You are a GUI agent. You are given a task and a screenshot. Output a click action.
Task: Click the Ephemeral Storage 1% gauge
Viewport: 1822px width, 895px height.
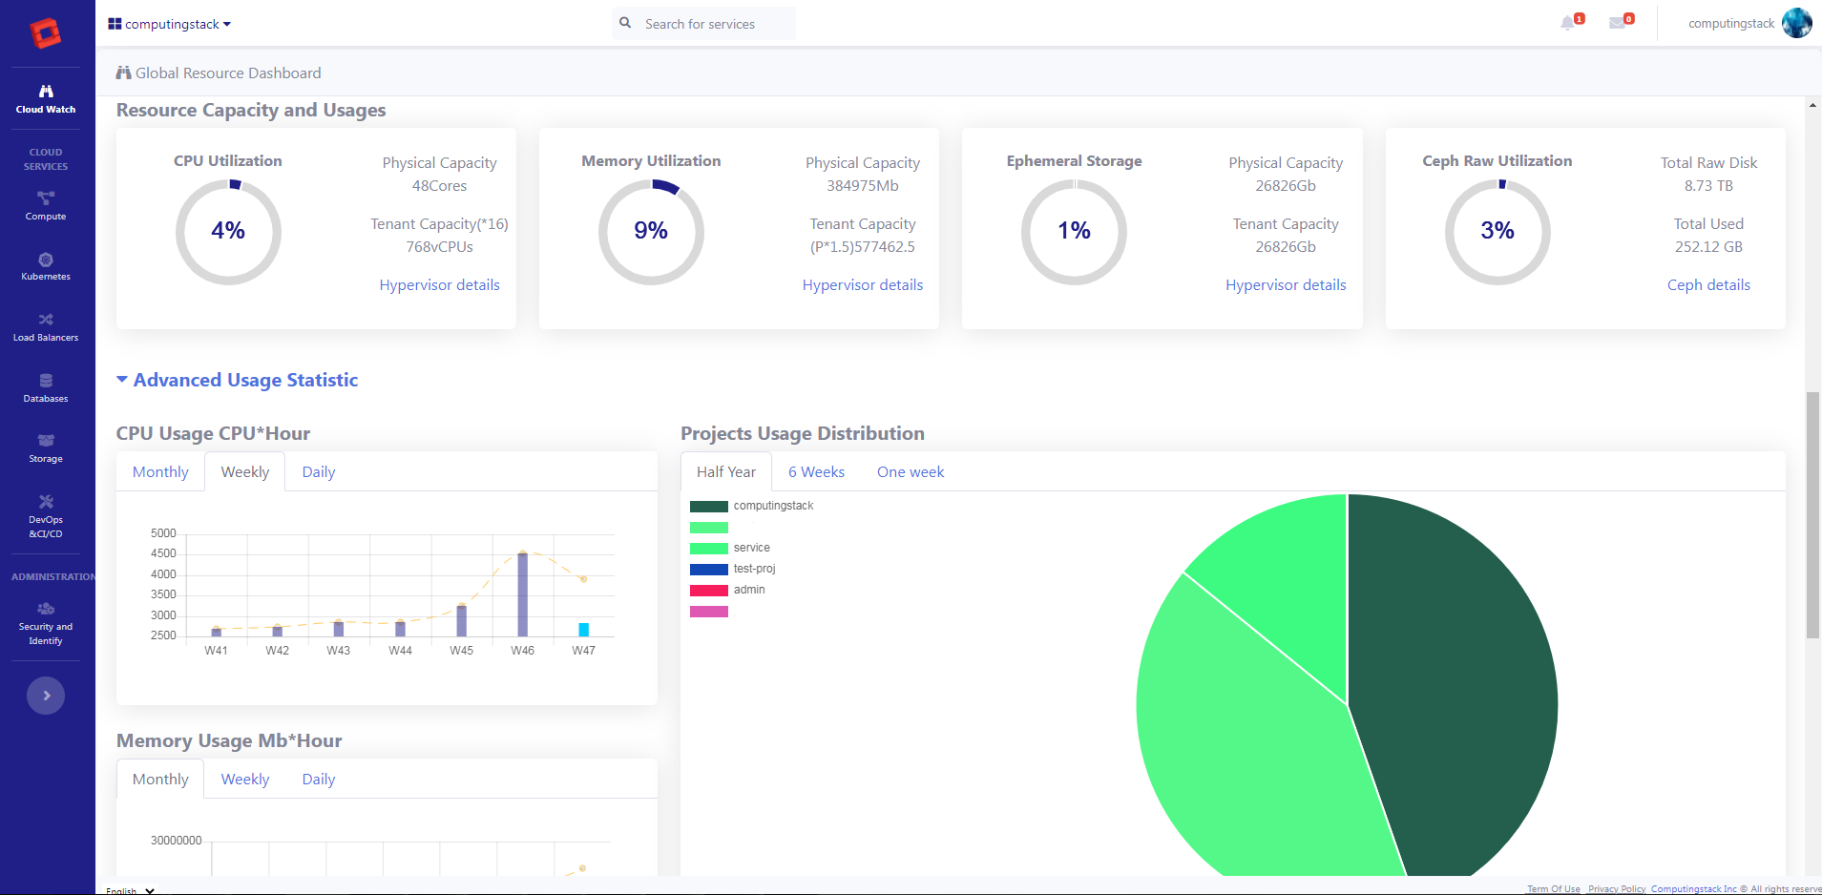click(x=1074, y=232)
